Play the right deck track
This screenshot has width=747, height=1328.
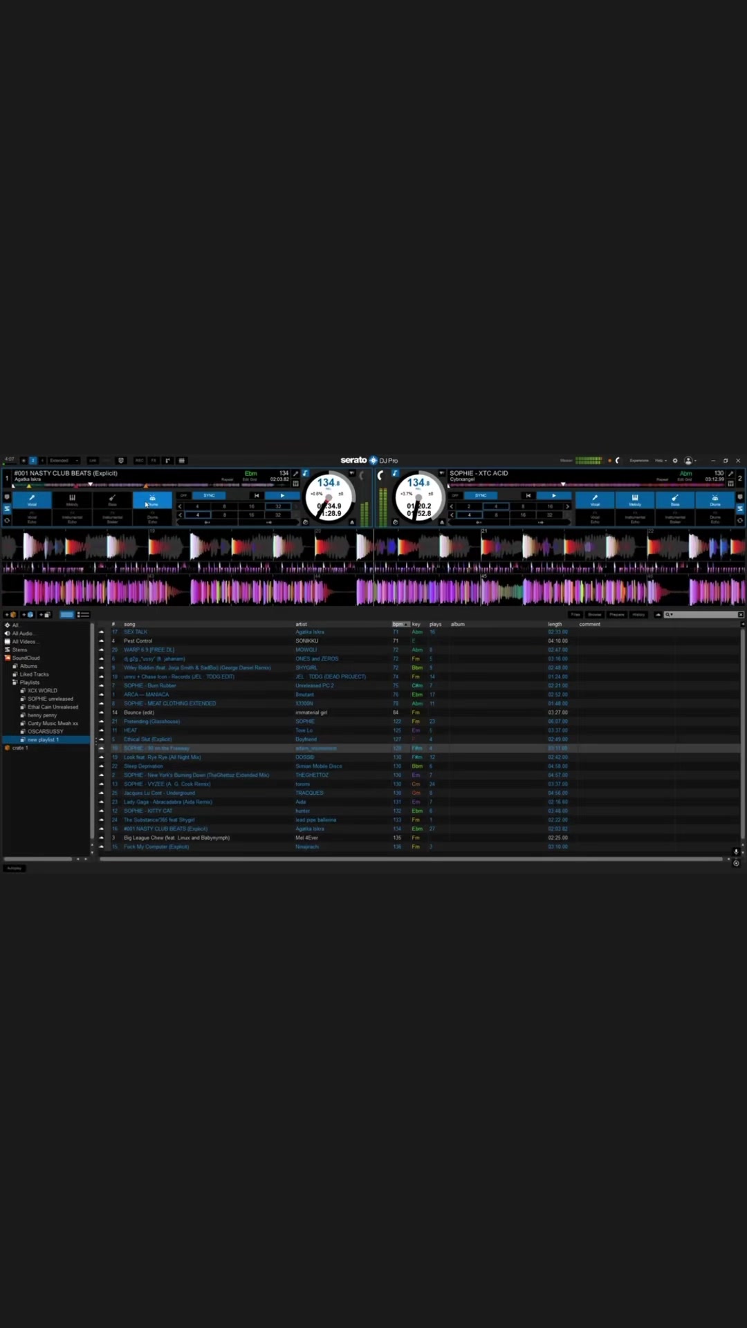click(553, 495)
